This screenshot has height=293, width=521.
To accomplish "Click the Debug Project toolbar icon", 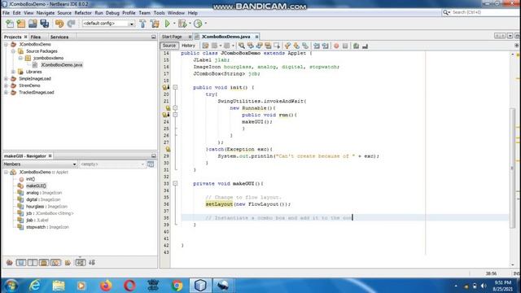I will click(182, 24).
